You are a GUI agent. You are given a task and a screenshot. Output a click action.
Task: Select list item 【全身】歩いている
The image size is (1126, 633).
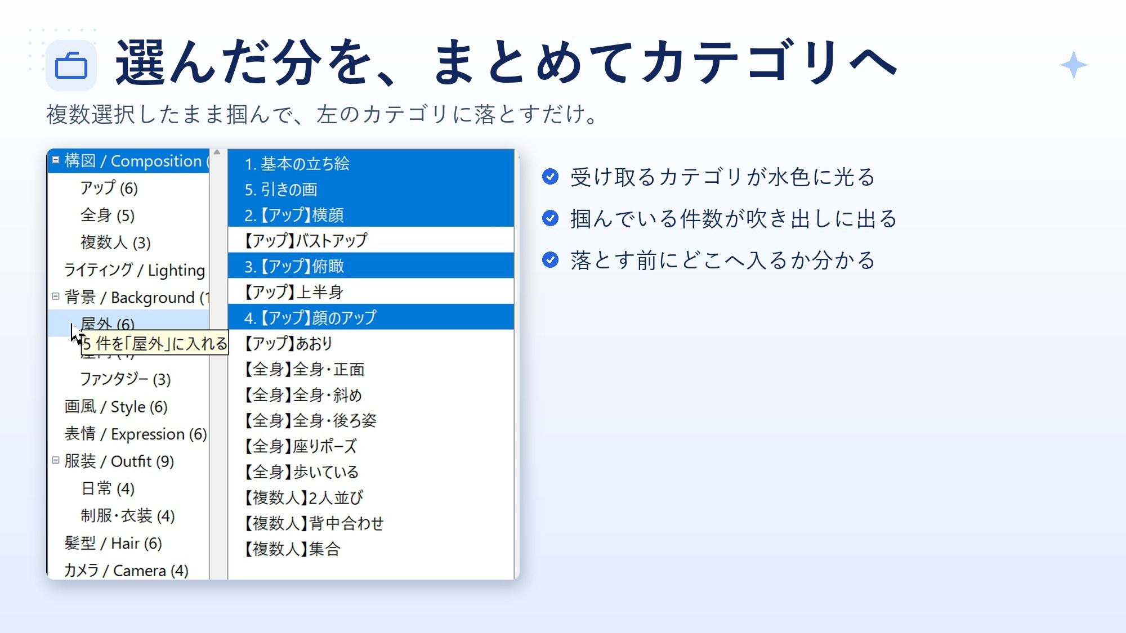[371, 472]
